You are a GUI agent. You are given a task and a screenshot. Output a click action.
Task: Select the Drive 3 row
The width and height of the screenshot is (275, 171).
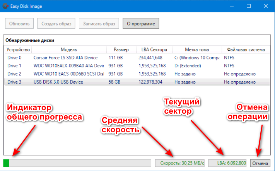pyautogui.click(x=137, y=82)
